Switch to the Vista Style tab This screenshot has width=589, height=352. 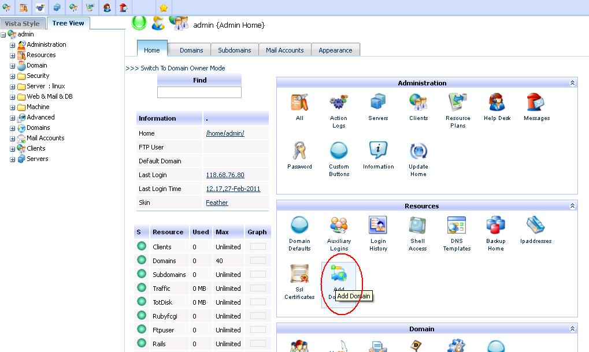tap(23, 23)
